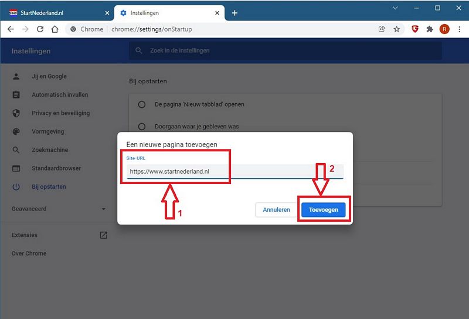
Task: Open Extensies in sidebar
Action: [x=25, y=235]
